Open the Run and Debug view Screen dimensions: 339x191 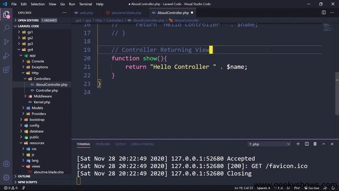click(x=6, y=56)
